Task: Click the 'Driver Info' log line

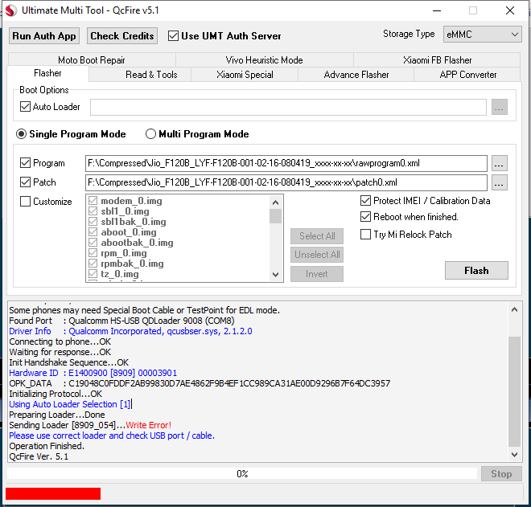Action: click(x=130, y=331)
